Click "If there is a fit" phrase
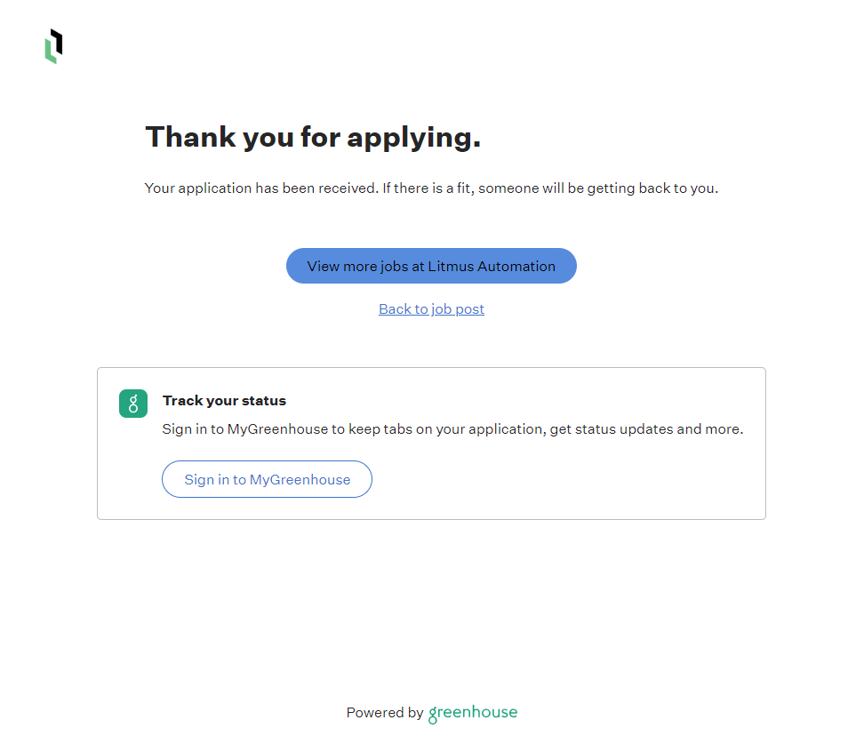This screenshot has width=848, height=744. point(428,188)
